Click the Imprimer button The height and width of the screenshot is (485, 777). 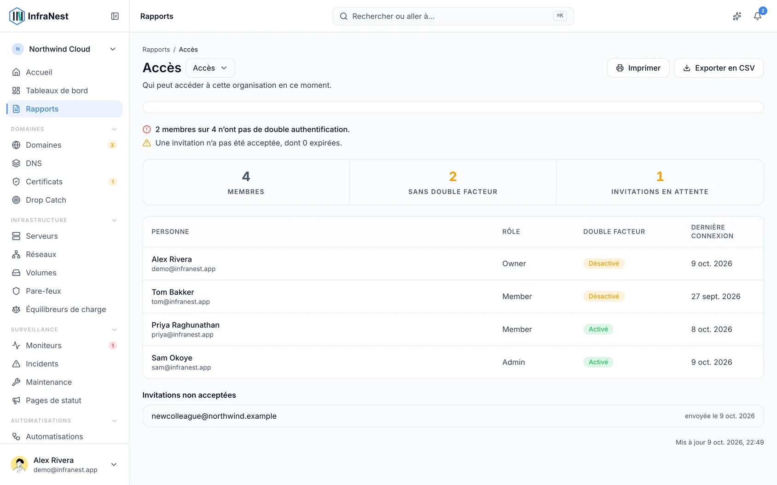(x=638, y=68)
